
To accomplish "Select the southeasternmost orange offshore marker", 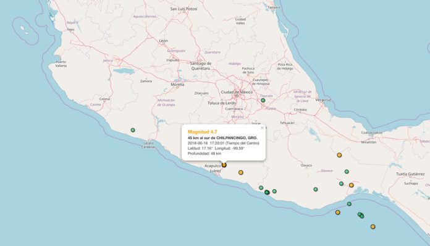I will click(x=373, y=226).
